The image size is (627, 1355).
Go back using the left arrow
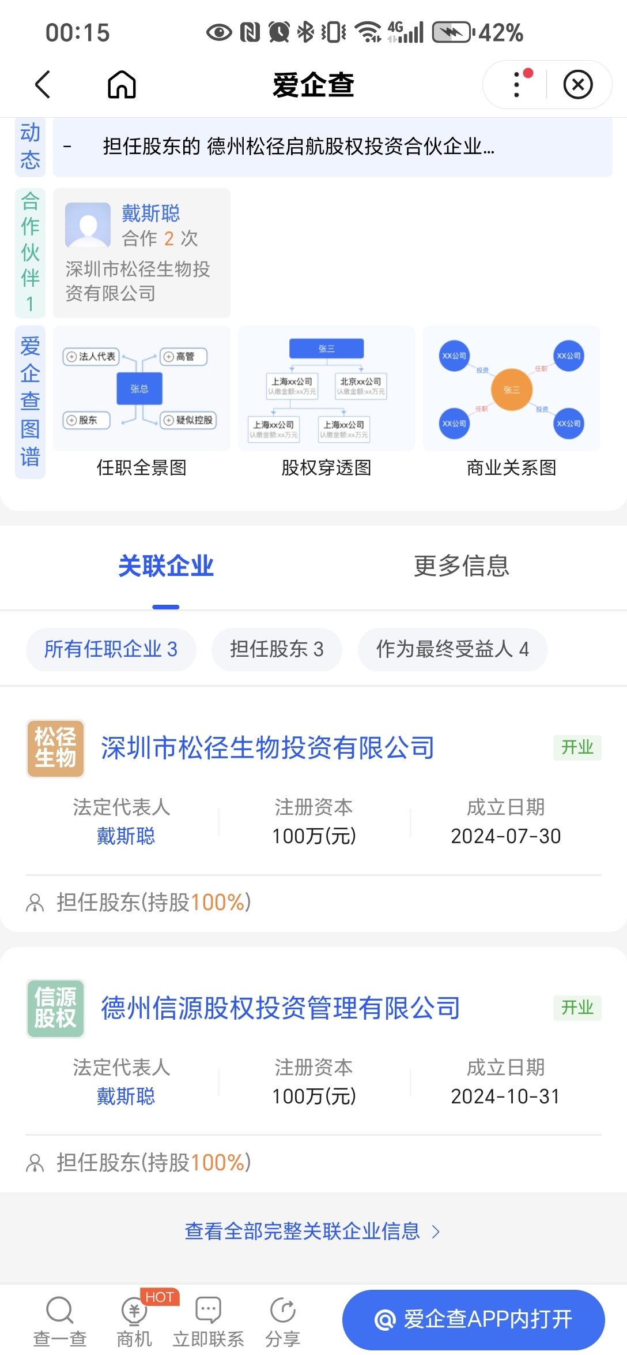tap(43, 85)
